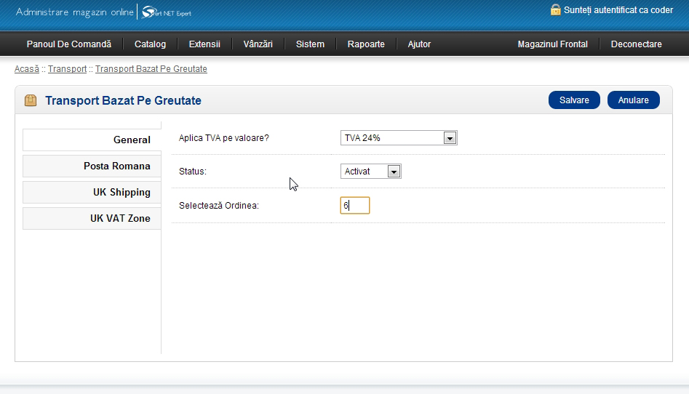Go to Magazinul Frontal
The height and width of the screenshot is (394, 689).
point(552,44)
